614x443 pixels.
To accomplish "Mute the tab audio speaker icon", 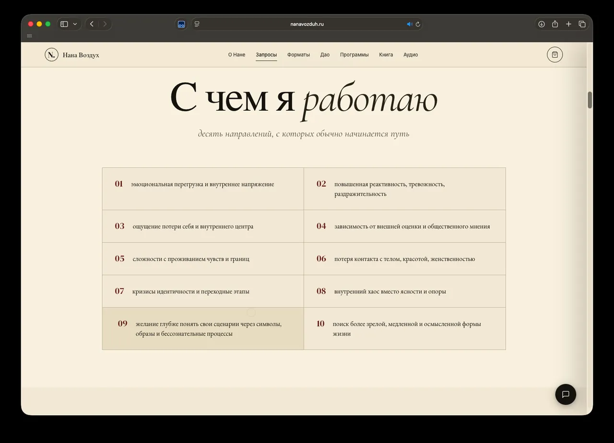I will click(x=409, y=24).
